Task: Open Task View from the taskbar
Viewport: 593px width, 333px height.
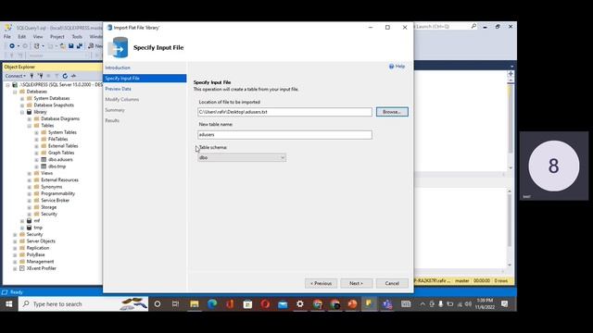Action: 175,304
